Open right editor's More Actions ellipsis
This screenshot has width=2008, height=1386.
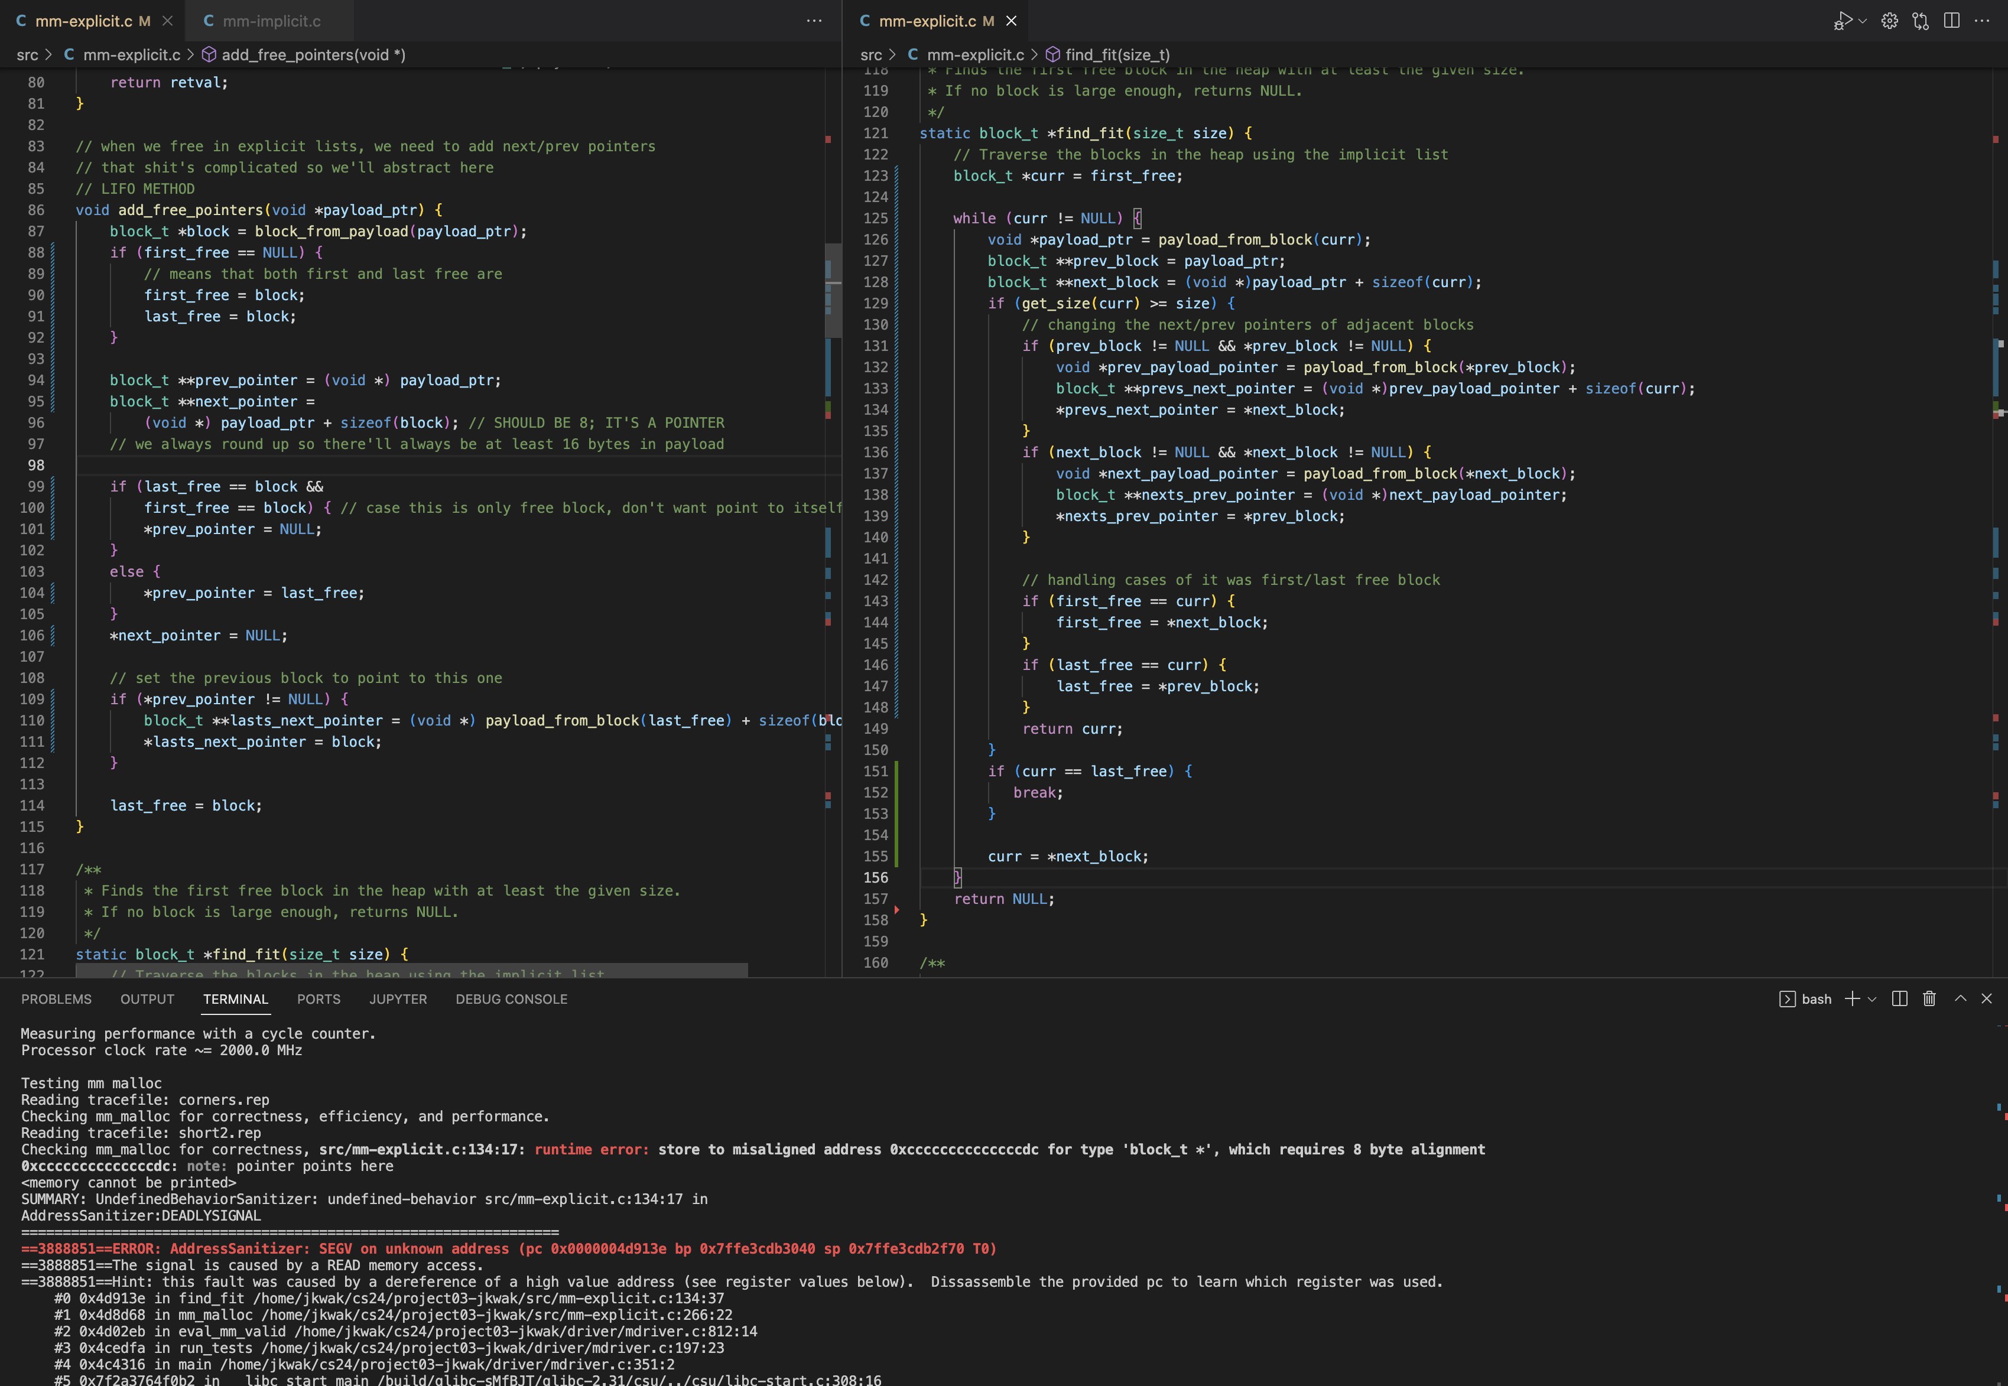click(1982, 21)
